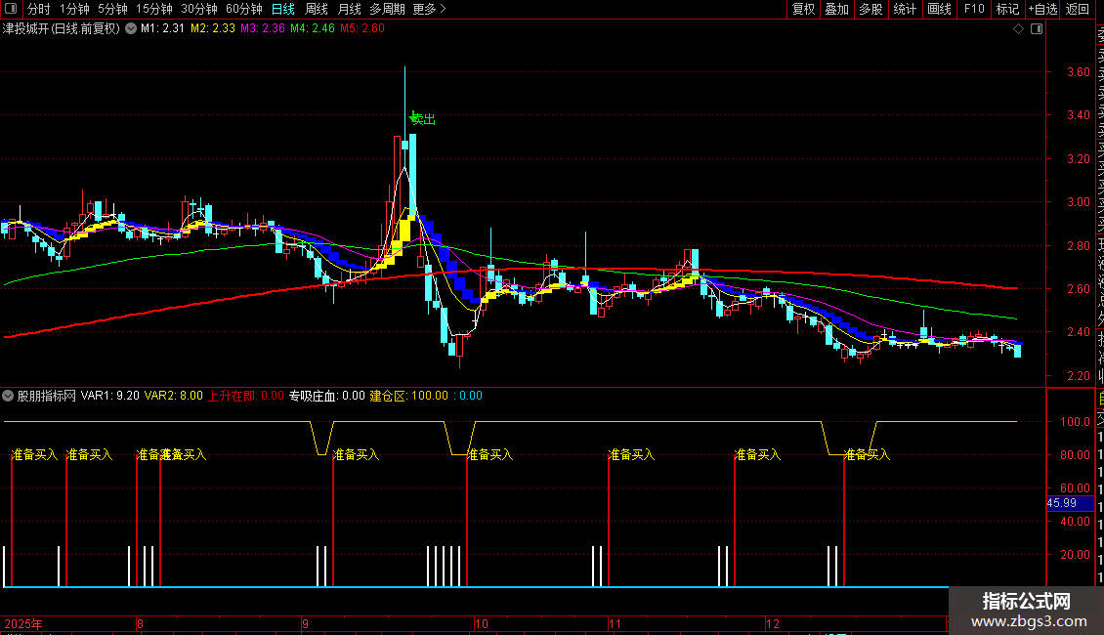Select the 60分钟 period tab
1104x635 pixels.
point(244,9)
